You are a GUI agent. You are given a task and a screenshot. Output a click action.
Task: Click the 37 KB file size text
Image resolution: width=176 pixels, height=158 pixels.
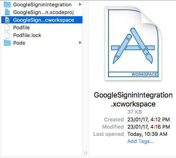[135, 112]
